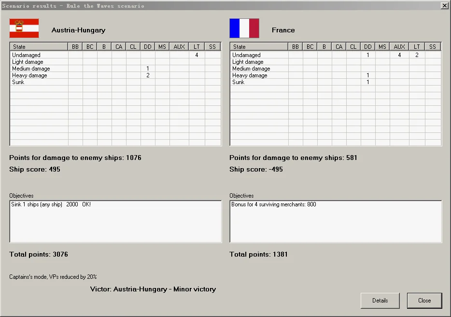This screenshot has height=317, width=451.
Task: Click the France nation name heading
Action: click(x=283, y=30)
